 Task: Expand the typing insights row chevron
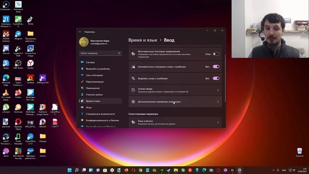click(218, 90)
